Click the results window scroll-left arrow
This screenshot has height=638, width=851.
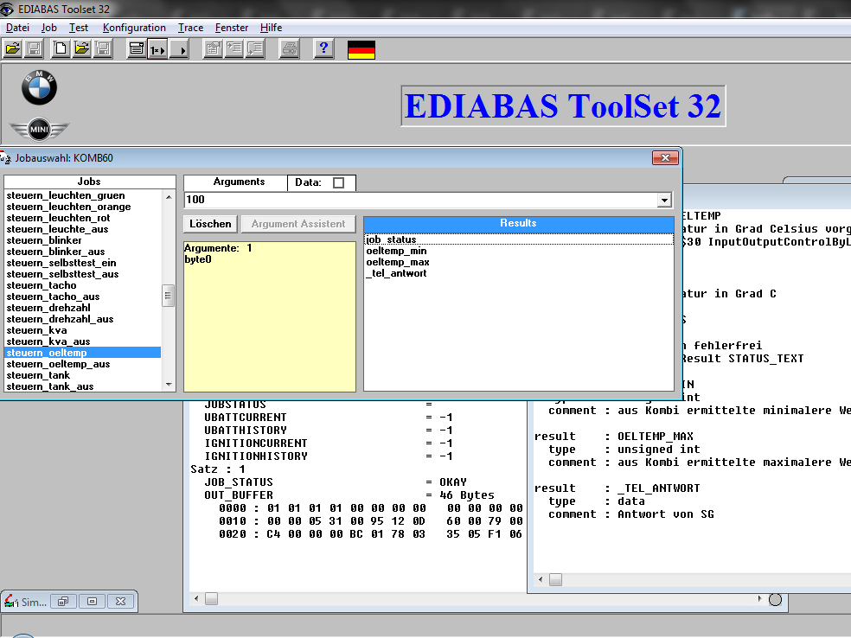[196, 598]
